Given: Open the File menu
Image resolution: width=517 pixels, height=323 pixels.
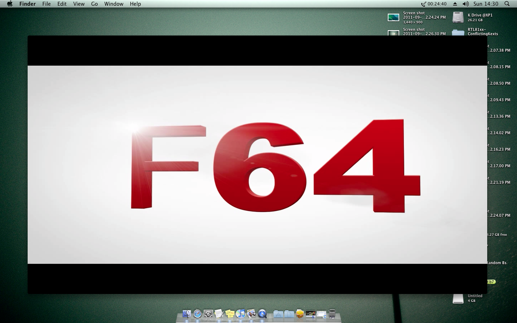Looking at the screenshot, I should 46,4.
